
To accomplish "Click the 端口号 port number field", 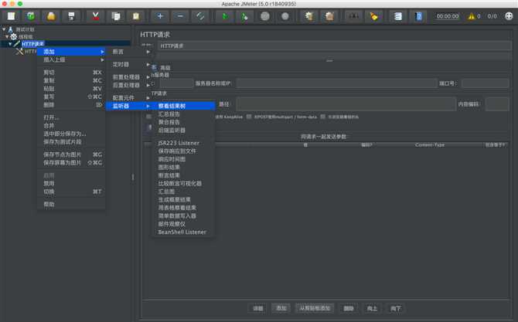I will (x=486, y=83).
